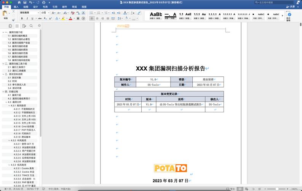Apply character shading to text
Screen dimensions: 302x191
78,18
